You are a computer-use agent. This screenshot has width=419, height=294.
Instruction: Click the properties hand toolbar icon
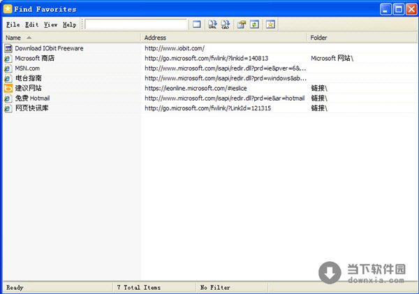[x=242, y=24]
